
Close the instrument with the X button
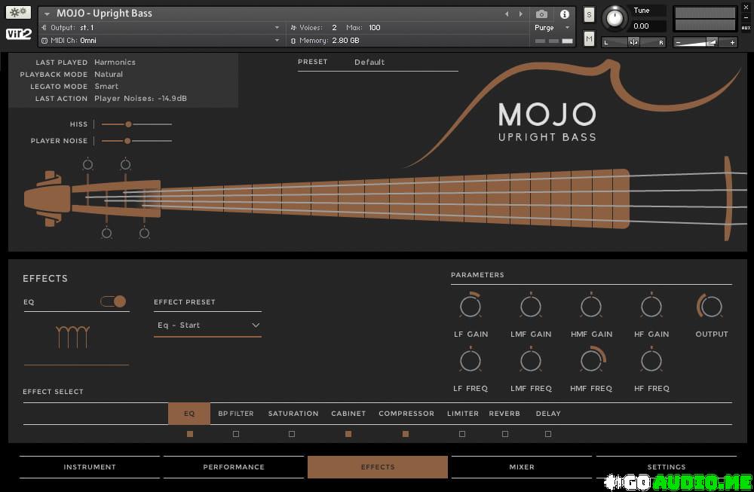(746, 8)
